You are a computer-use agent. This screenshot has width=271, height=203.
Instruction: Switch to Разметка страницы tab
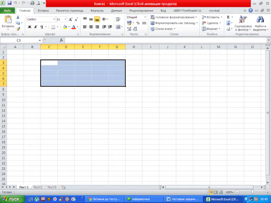pos(70,10)
